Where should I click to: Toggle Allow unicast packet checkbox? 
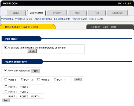click(x=6, y=70)
